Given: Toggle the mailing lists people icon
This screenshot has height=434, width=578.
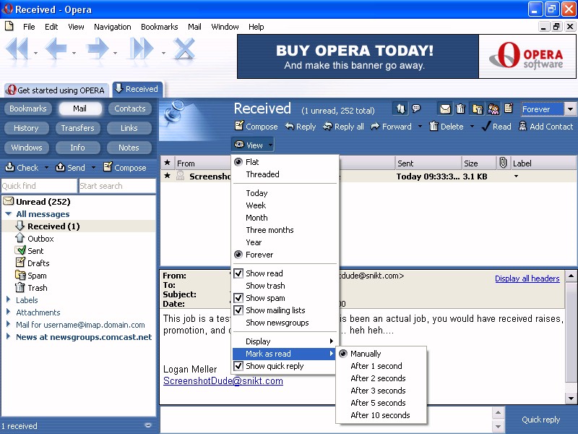Looking at the screenshot, I should [x=493, y=109].
